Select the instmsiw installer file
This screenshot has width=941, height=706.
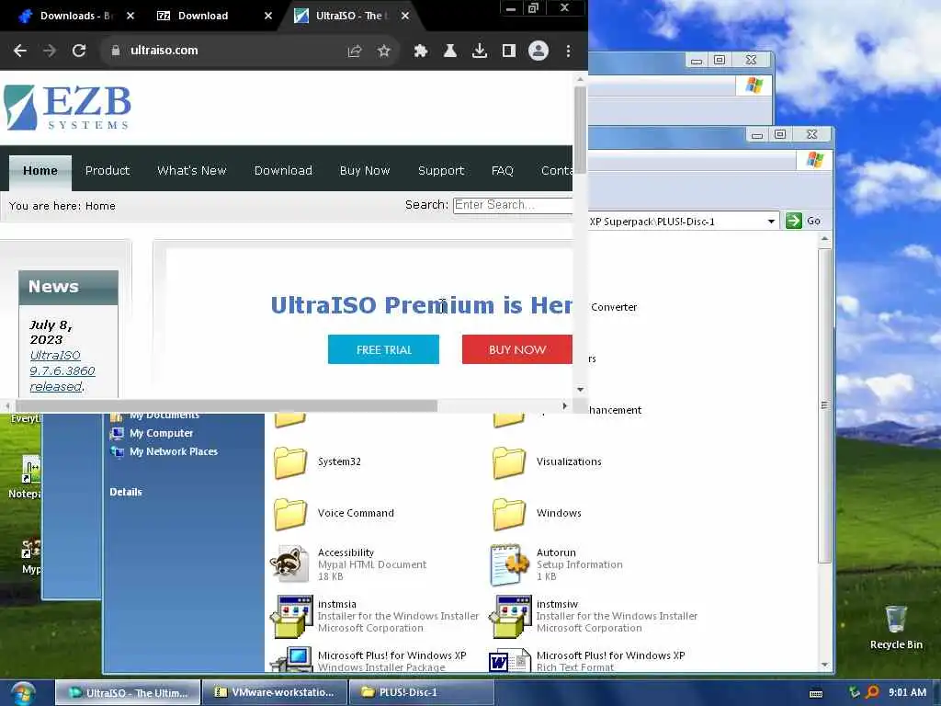pyautogui.click(x=593, y=616)
